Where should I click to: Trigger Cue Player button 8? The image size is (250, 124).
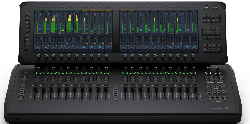click(x=219, y=37)
